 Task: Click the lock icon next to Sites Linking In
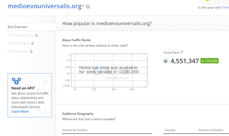[x=33, y=43]
